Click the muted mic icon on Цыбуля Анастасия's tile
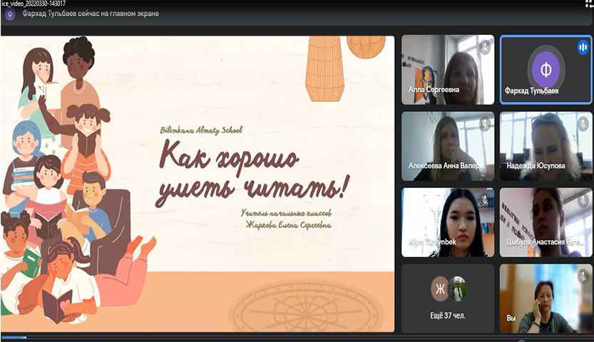594x342 pixels. (582, 199)
